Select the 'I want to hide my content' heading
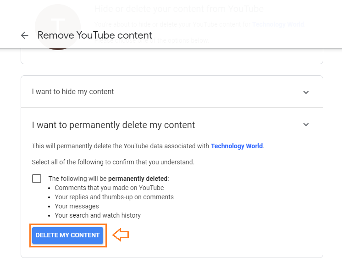The height and width of the screenshot is (269, 342). click(73, 92)
